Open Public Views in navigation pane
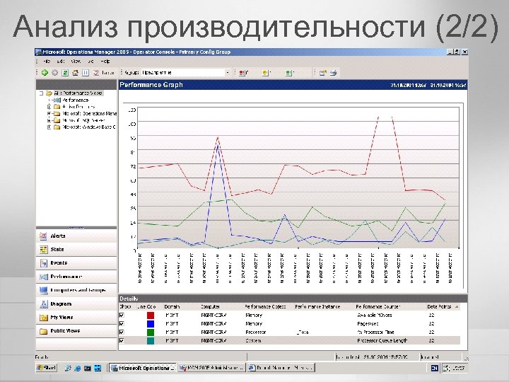This screenshot has height=382, width=509. (x=76, y=331)
